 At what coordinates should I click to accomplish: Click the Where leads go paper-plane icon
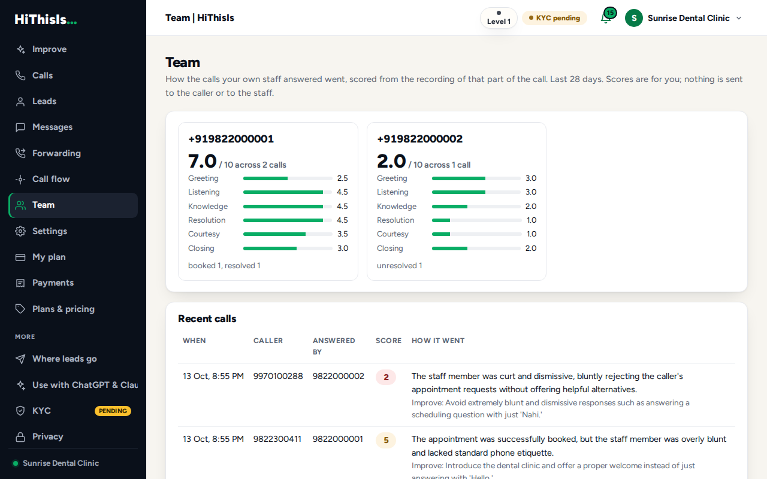tap(20, 359)
